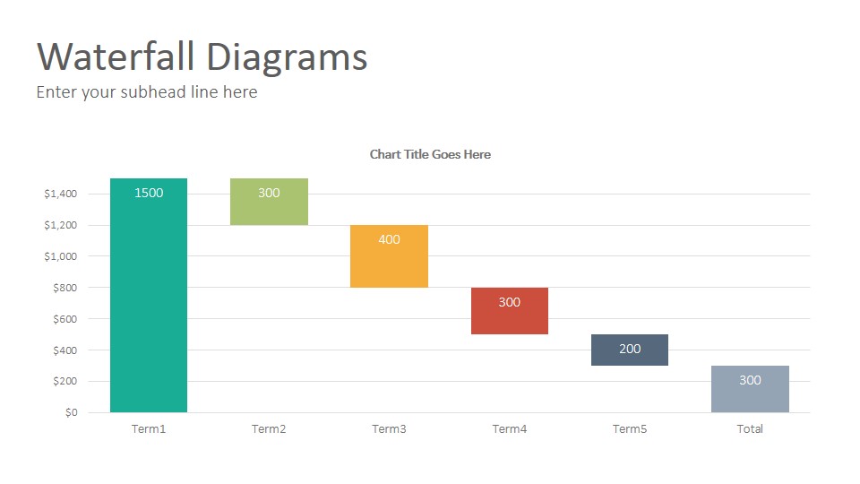Image resolution: width=860 pixels, height=484 pixels.
Task: Click the orange Term3 bar labeled 400
Action: [389, 256]
